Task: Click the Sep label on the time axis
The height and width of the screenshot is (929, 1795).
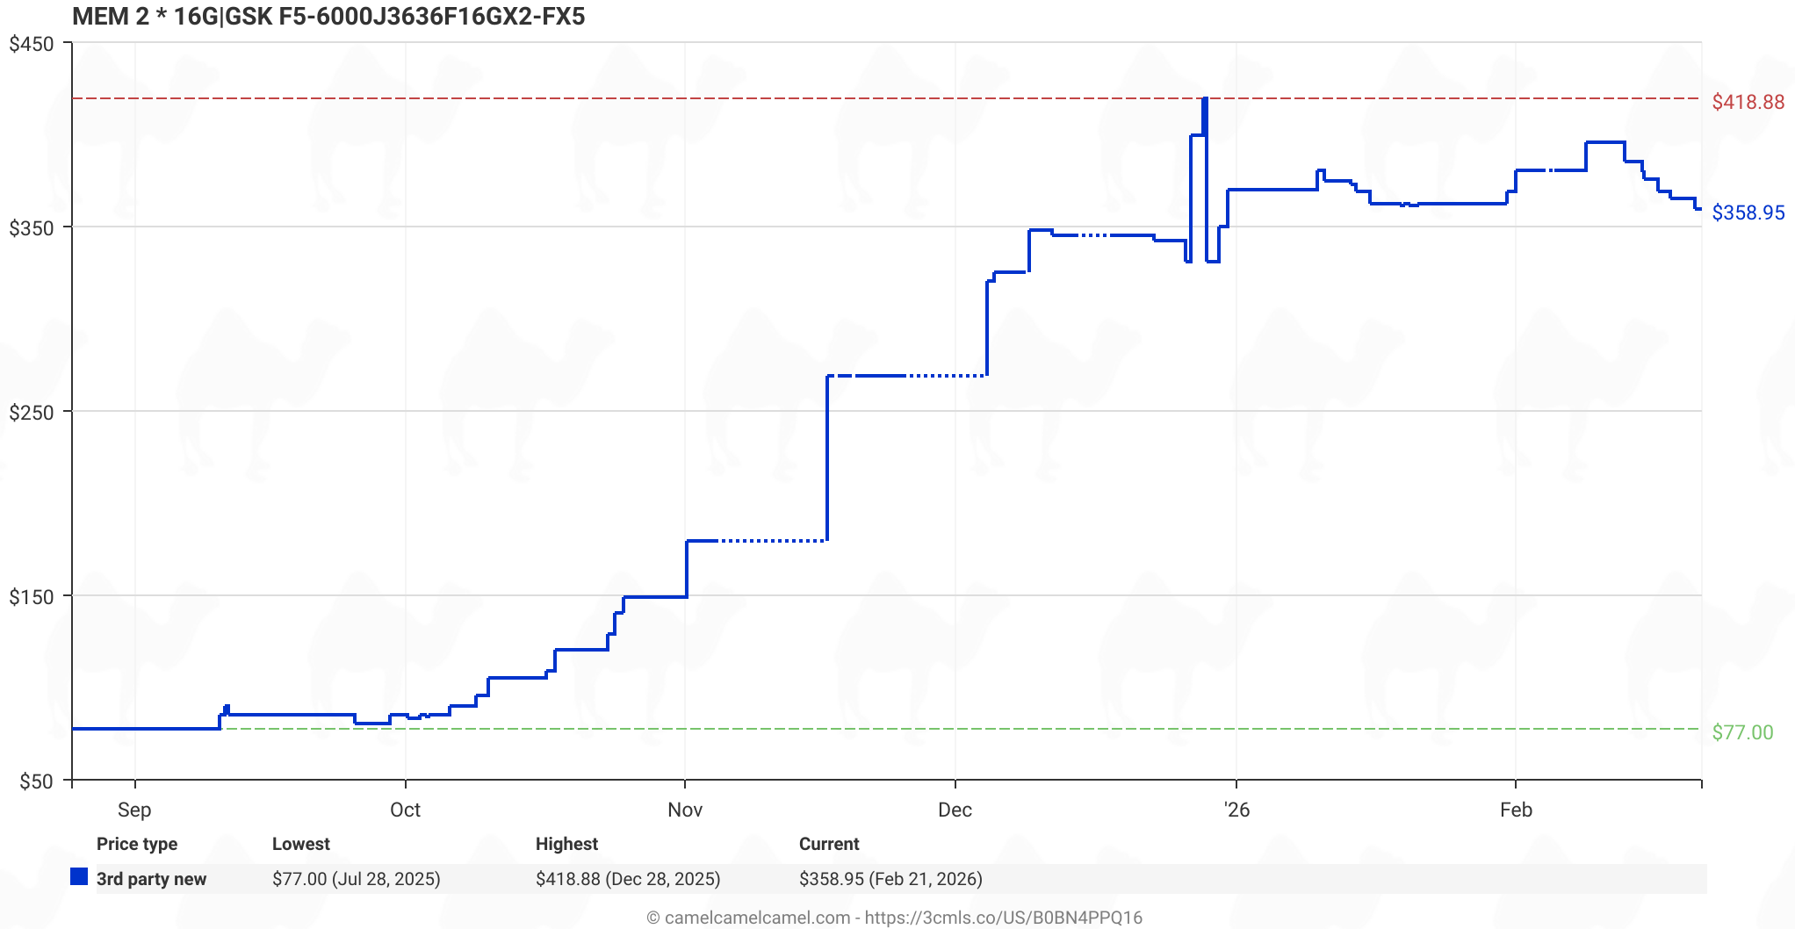Action: [134, 810]
